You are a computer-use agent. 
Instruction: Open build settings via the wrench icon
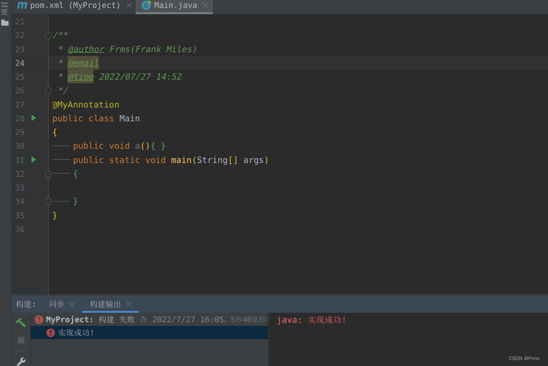point(21,361)
